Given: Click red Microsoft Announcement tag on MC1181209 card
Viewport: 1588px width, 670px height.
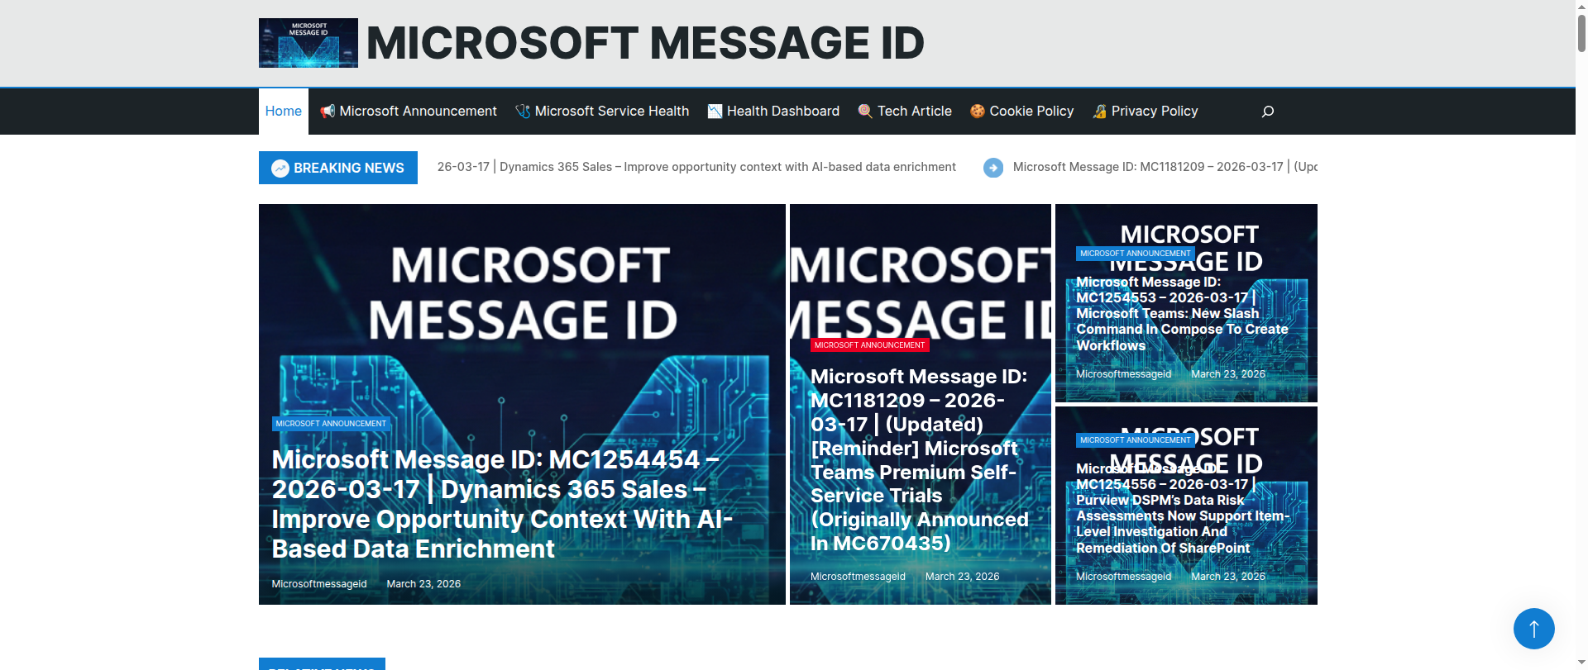Looking at the screenshot, I should (869, 345).
